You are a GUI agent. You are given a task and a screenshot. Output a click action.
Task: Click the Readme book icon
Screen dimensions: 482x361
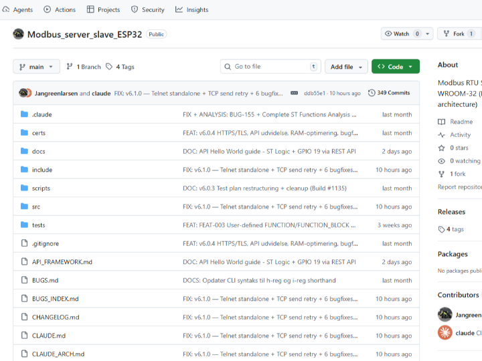click(442, 122)
